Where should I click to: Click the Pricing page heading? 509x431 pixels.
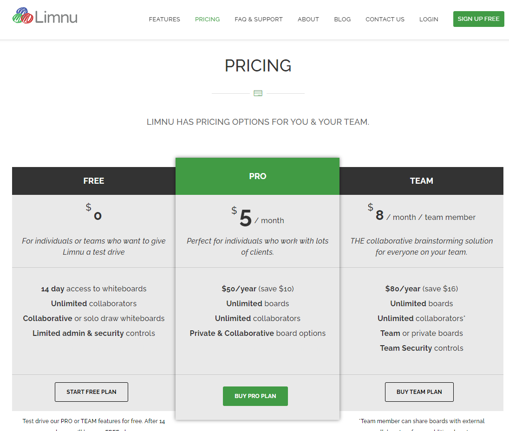click(x=258, y=66)
